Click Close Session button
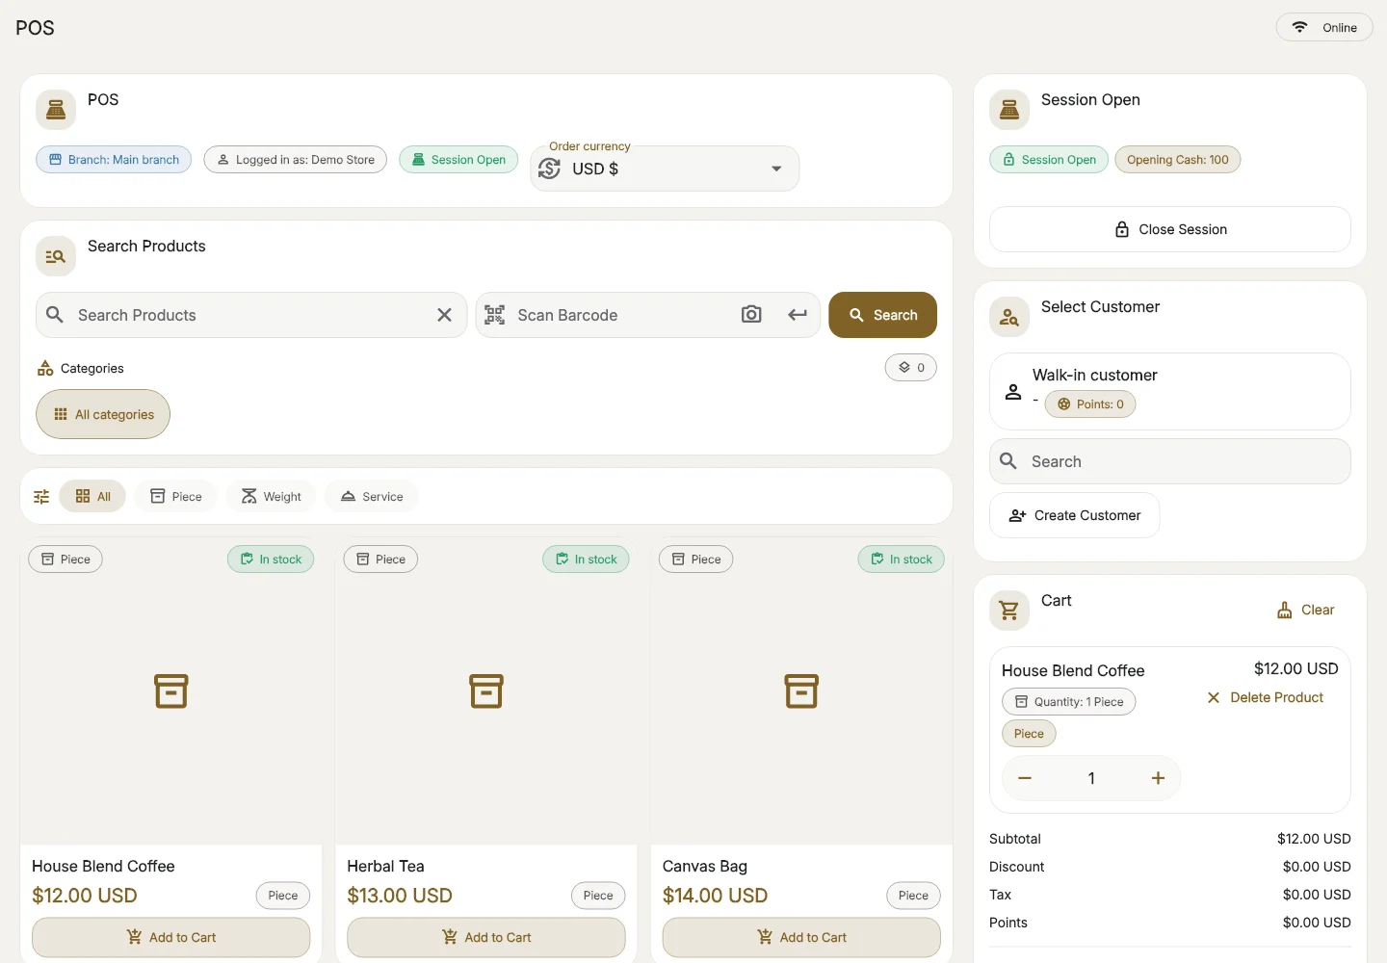The width and height of the screenshot is (1387, 963). [x=1170, y=229]
